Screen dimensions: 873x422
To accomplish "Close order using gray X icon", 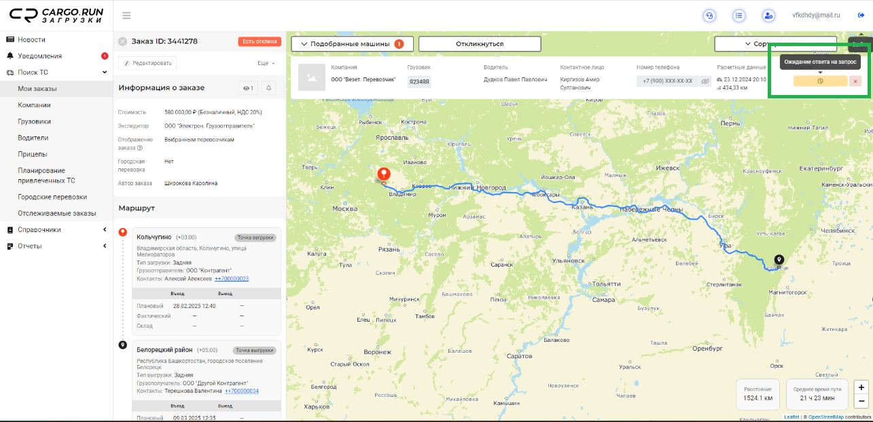I will 122,41.
